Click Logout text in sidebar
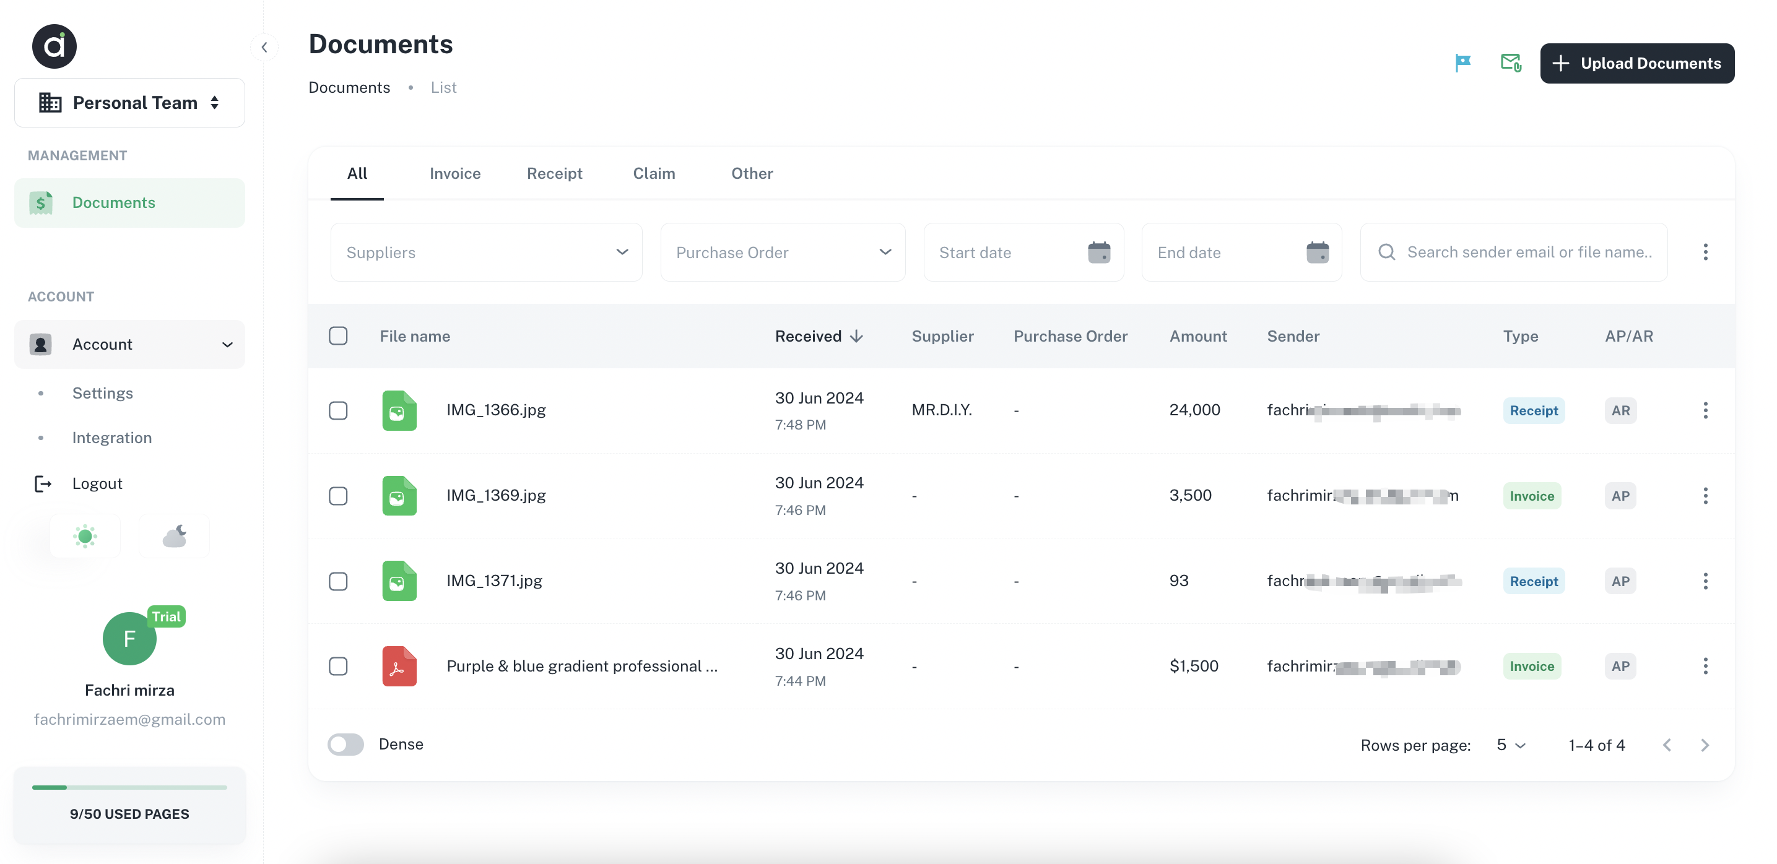Screen dimensions: 1777x864 coord(97,483)
